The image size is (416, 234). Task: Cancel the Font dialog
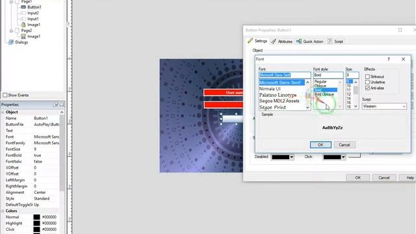click(344, 145)
